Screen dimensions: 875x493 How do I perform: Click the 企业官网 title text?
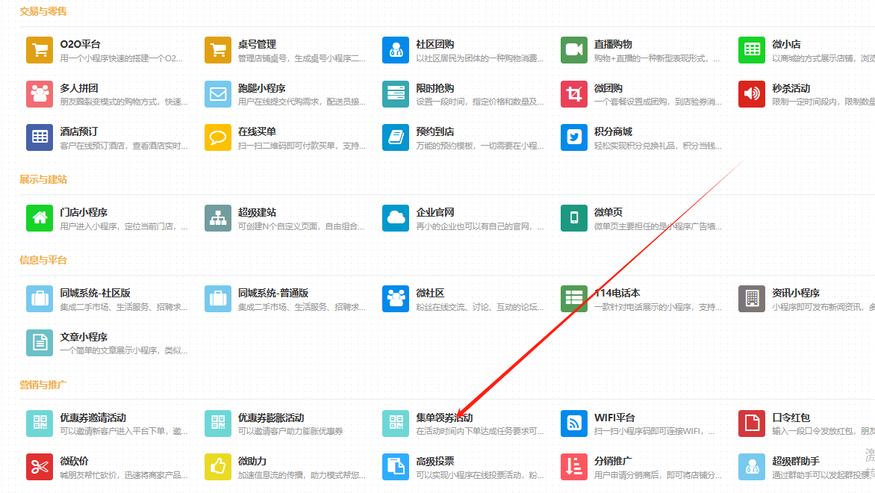pyautogui.click(x=435, y=212)
